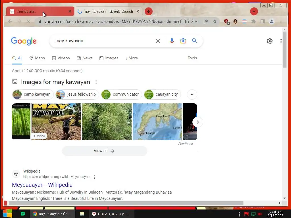Screen dimensions: 291x218
Task: Select the jesus fellowship chip
Action: click(77, 94)
